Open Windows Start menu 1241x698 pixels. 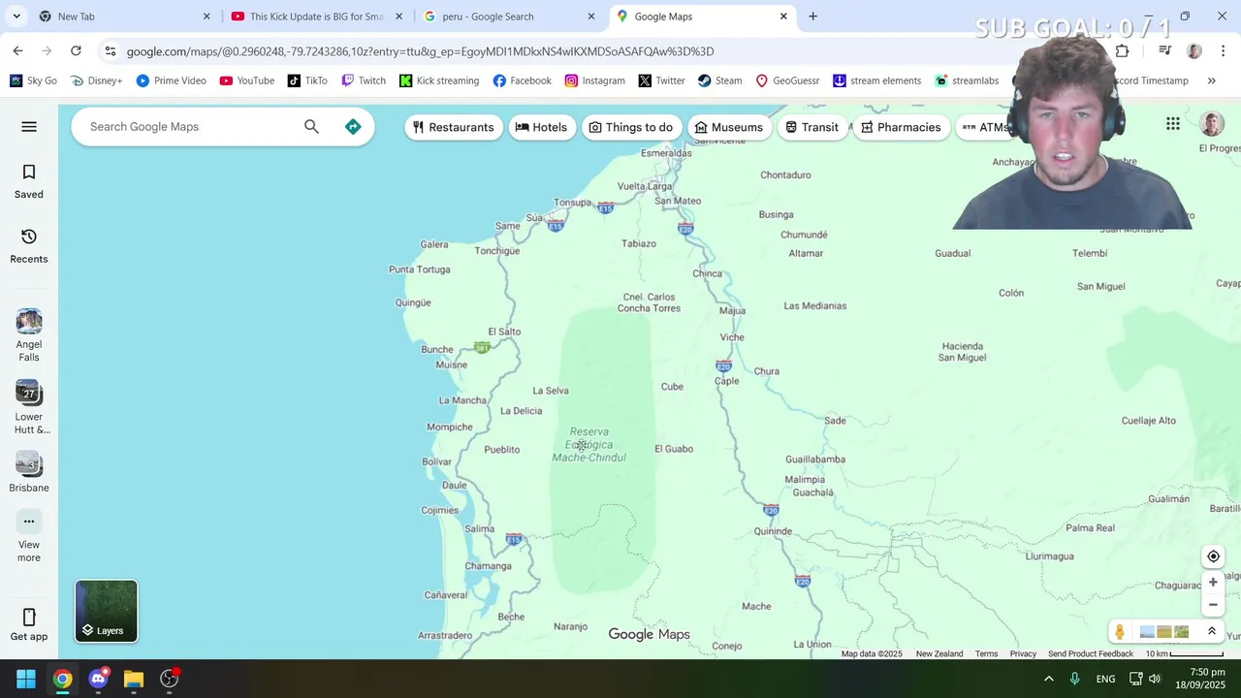pyautogui.click(x=26, y=679)
